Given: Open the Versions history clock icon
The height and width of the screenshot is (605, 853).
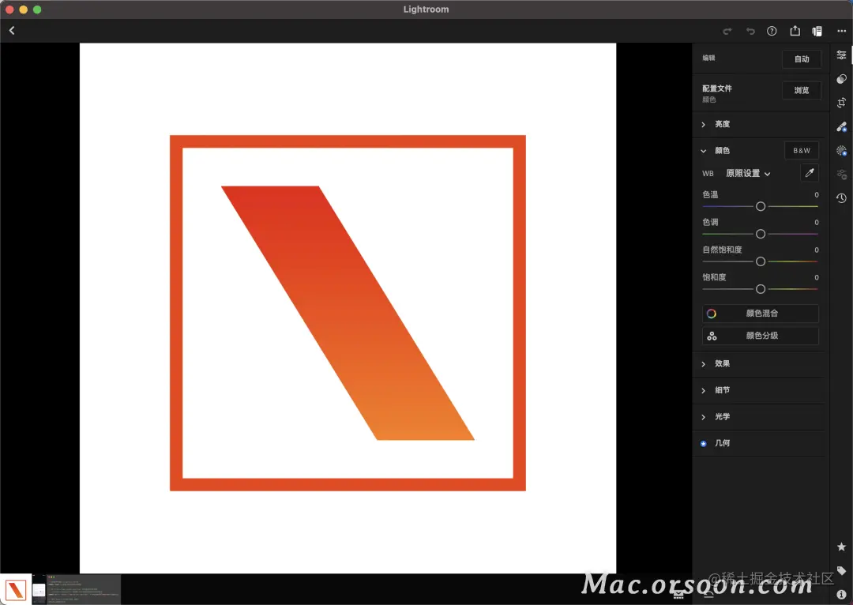Looking at the screenshot, I should [x=841, y=198].
